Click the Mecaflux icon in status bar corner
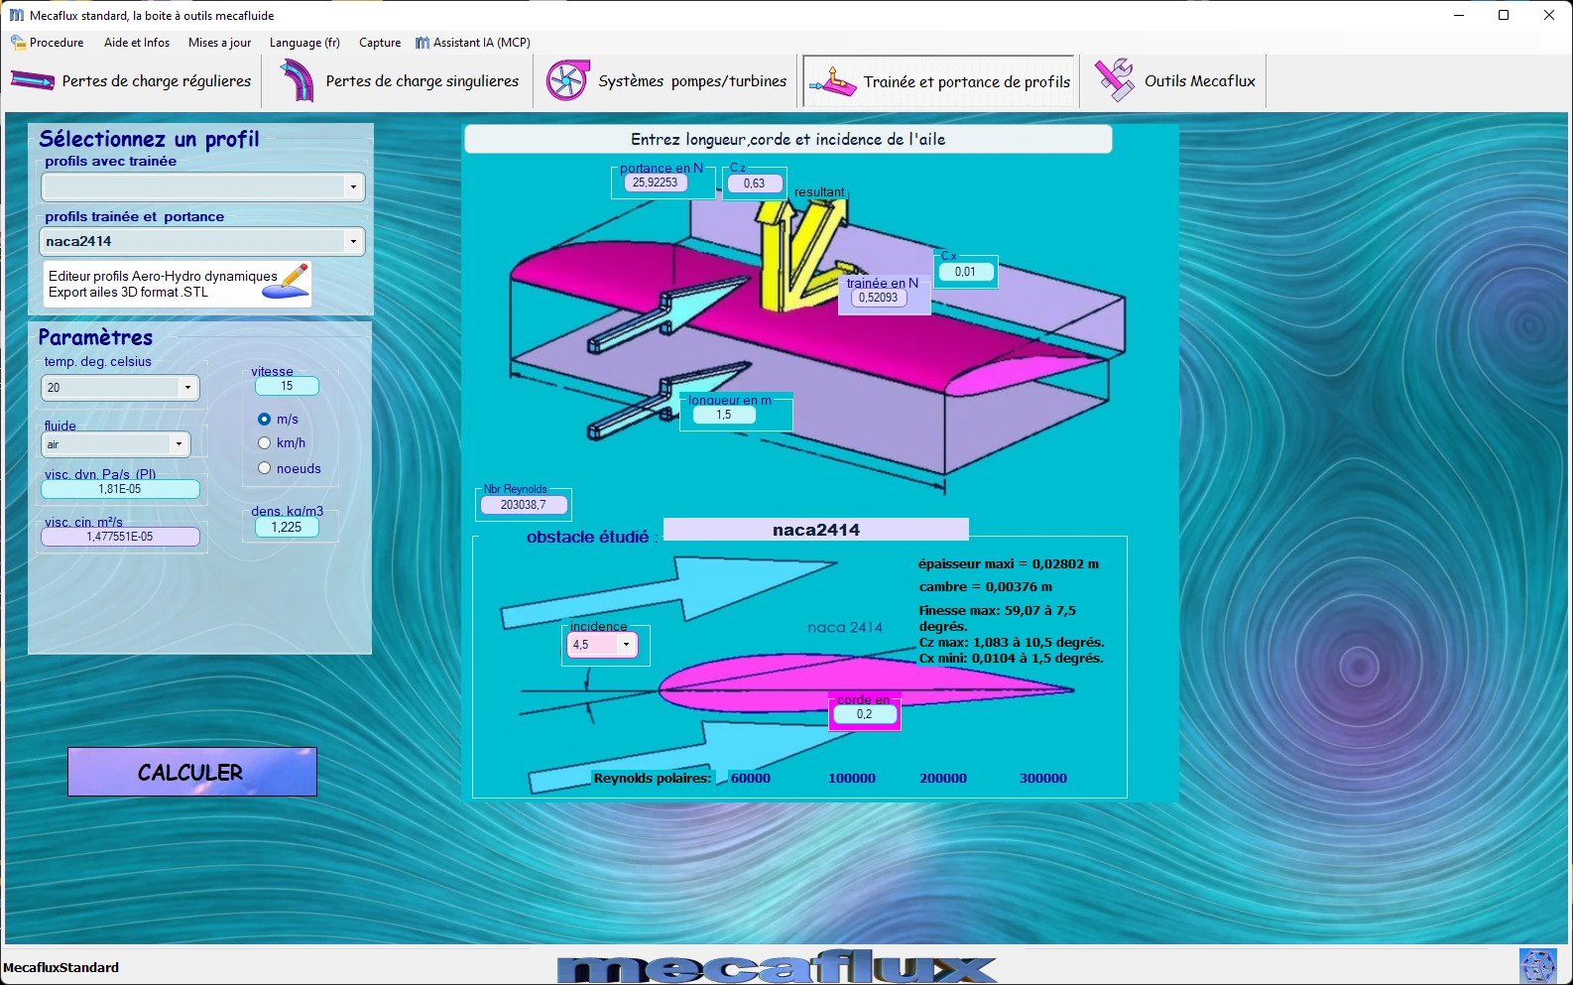 point(1537,966)
